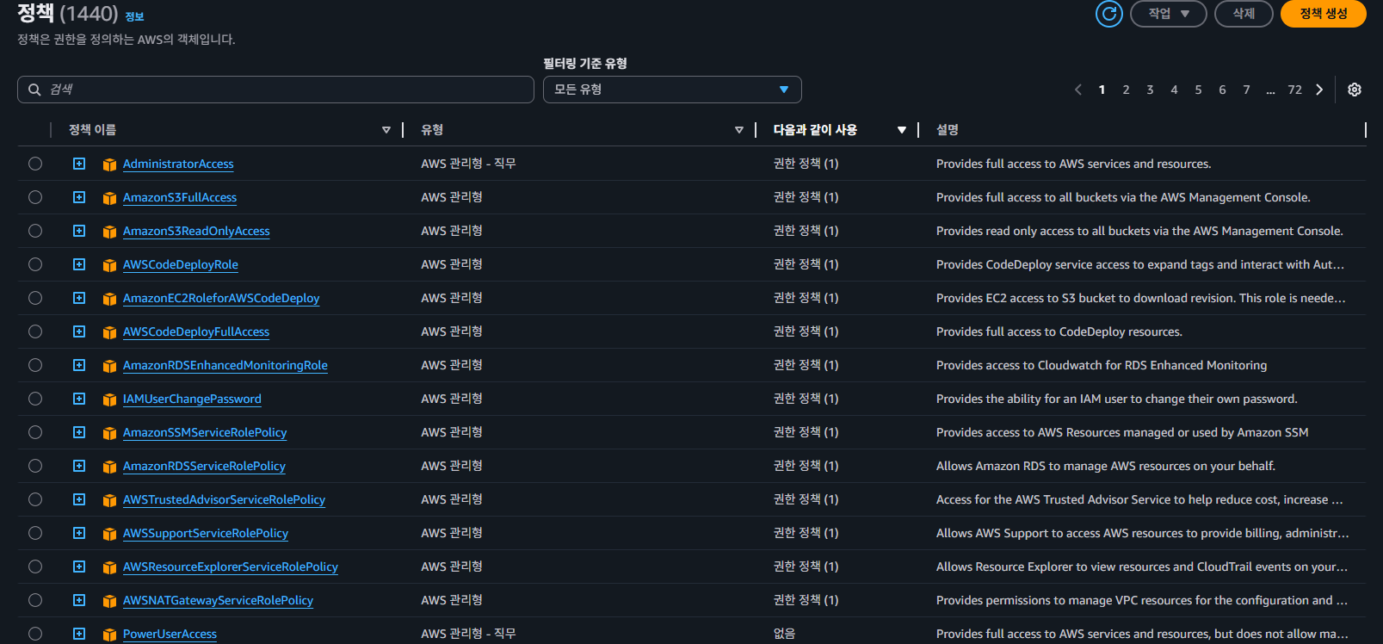This screenshot has height=644, width=1383.
Task: Click the 정책 생성 button
Action: (x=1324, y=14)
